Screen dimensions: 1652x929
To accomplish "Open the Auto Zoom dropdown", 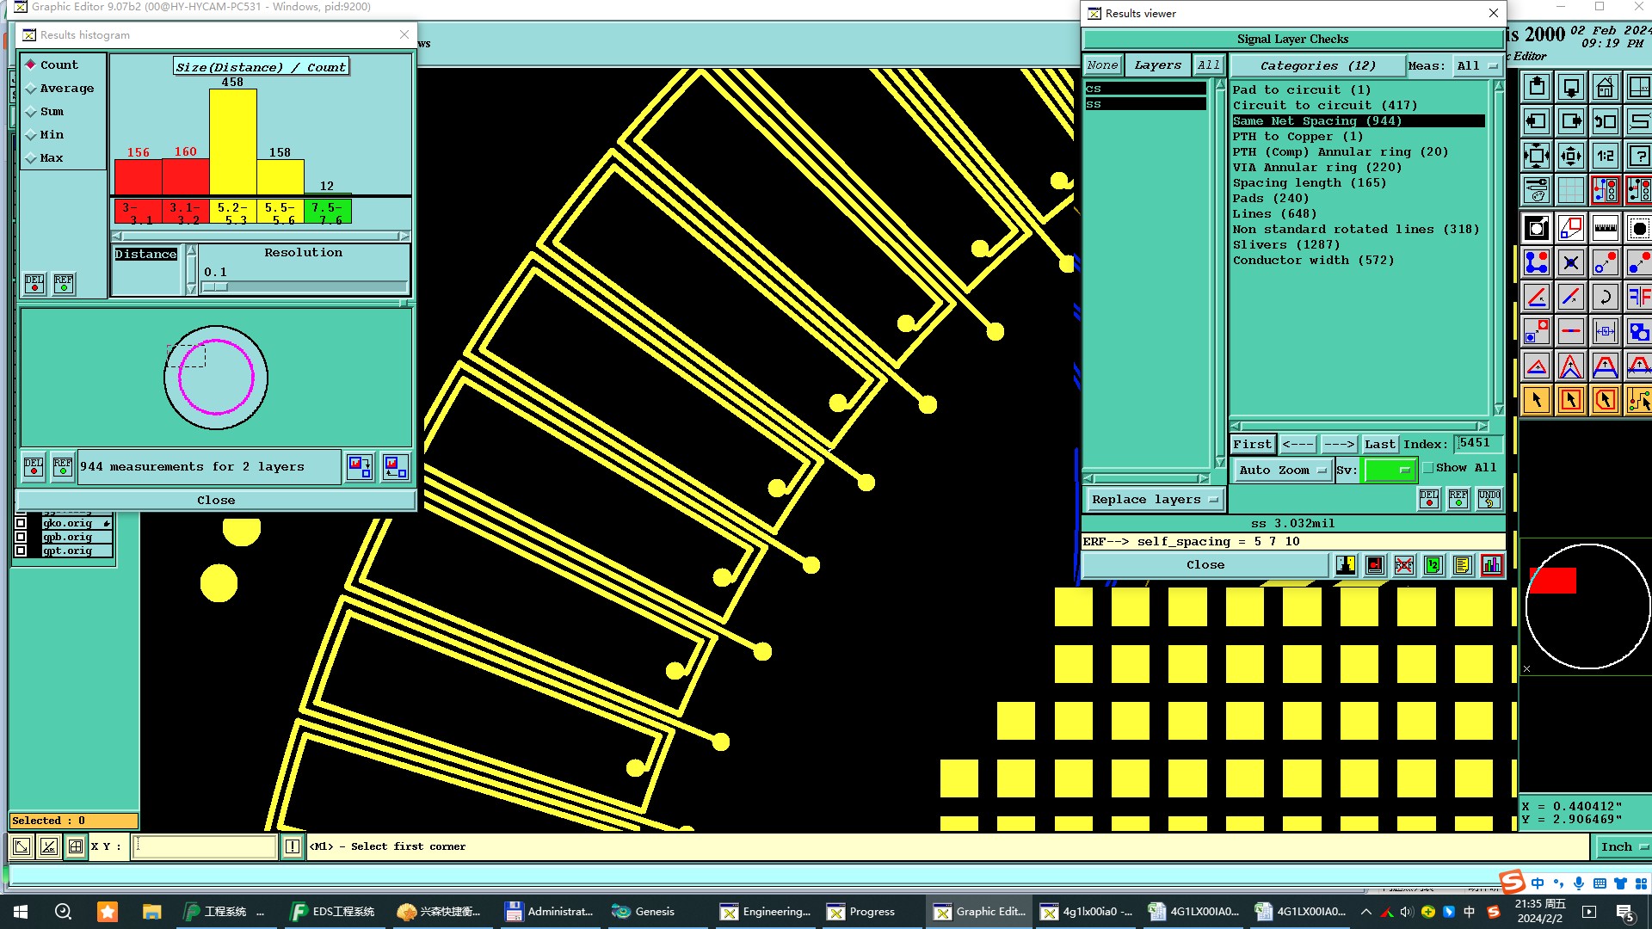I will click(1282, 470).
